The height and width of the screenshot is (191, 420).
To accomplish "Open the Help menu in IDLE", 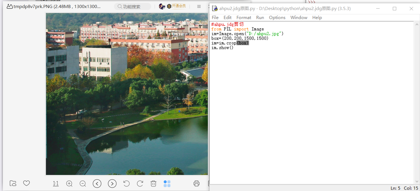I will 317,17.
